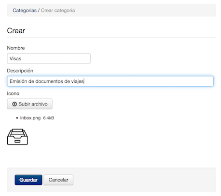Viewport: 221px width, 196px height.
Task: Open the Categorias breadcrumb link
Action: coord(25,11)
